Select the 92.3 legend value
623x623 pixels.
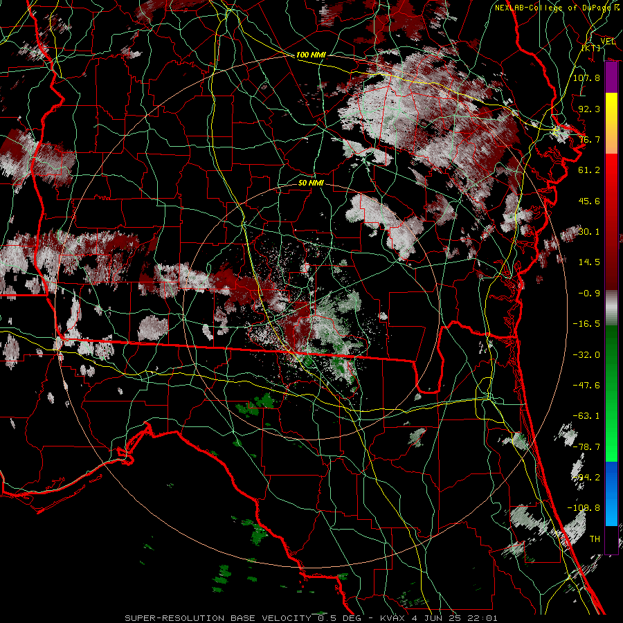[x=589, y=109]
